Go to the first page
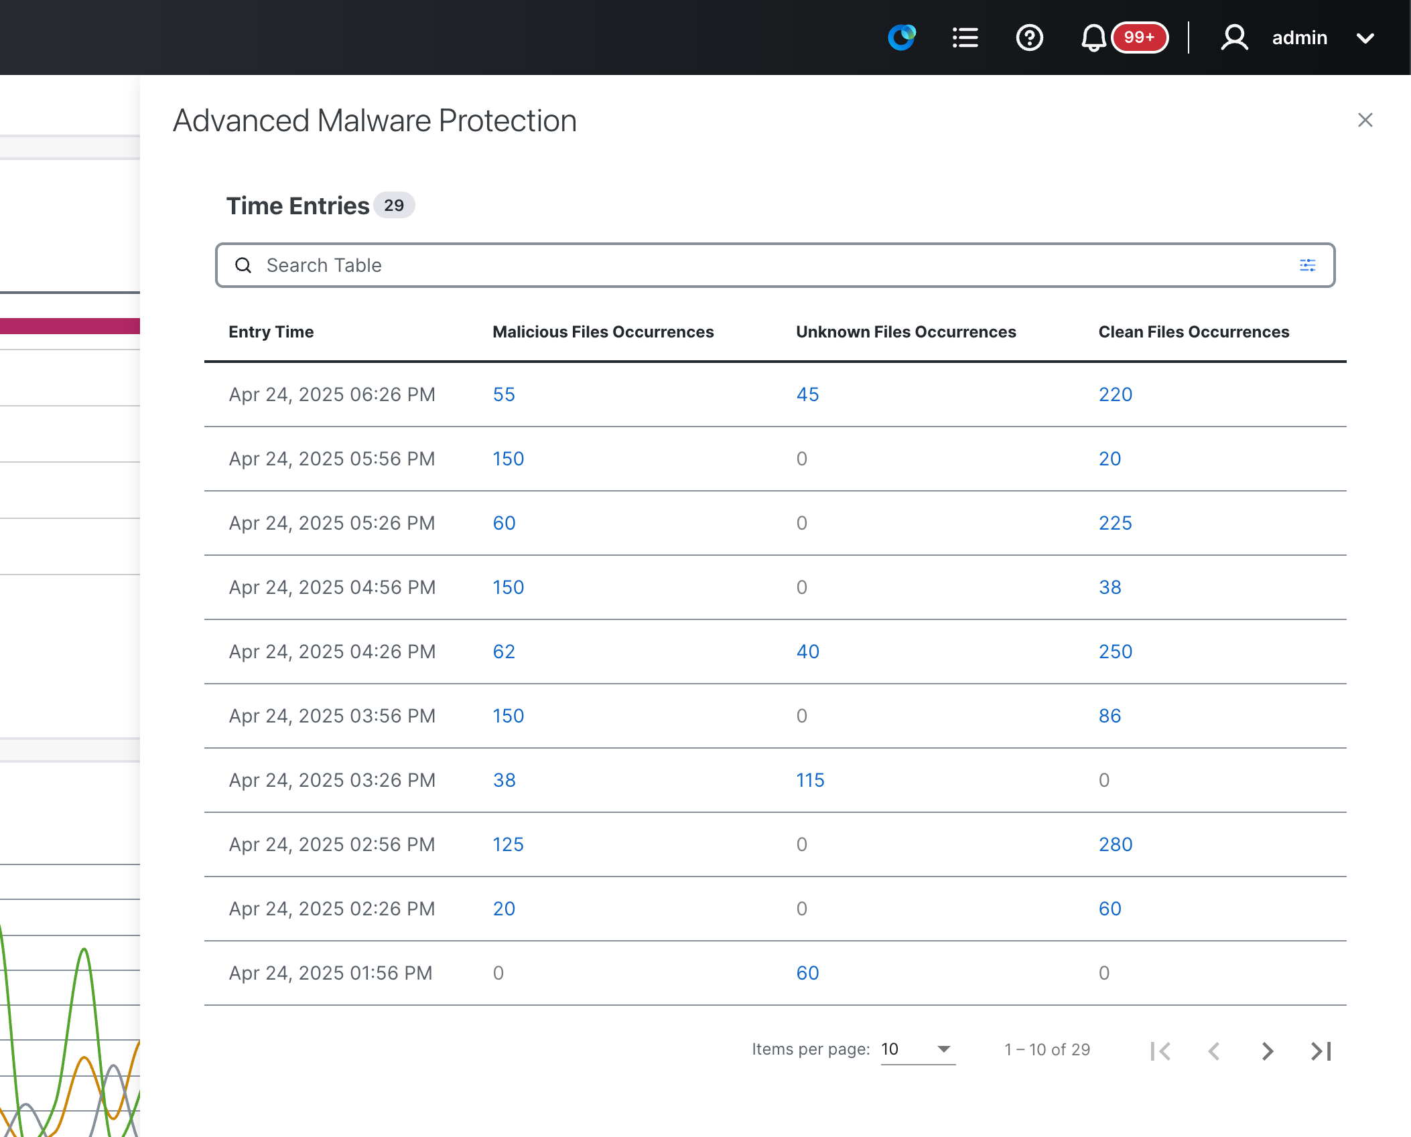This screenshot has height=1137, width=1411. coord(1160,1051)
